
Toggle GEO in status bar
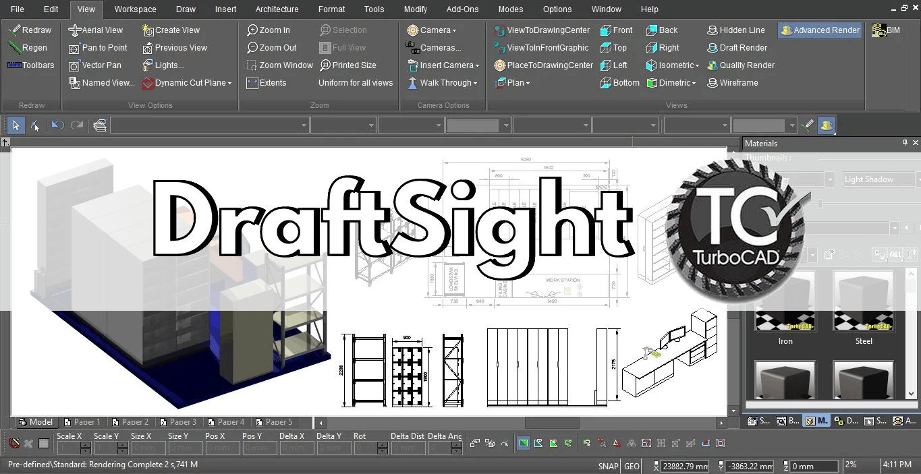pos(632,466)
